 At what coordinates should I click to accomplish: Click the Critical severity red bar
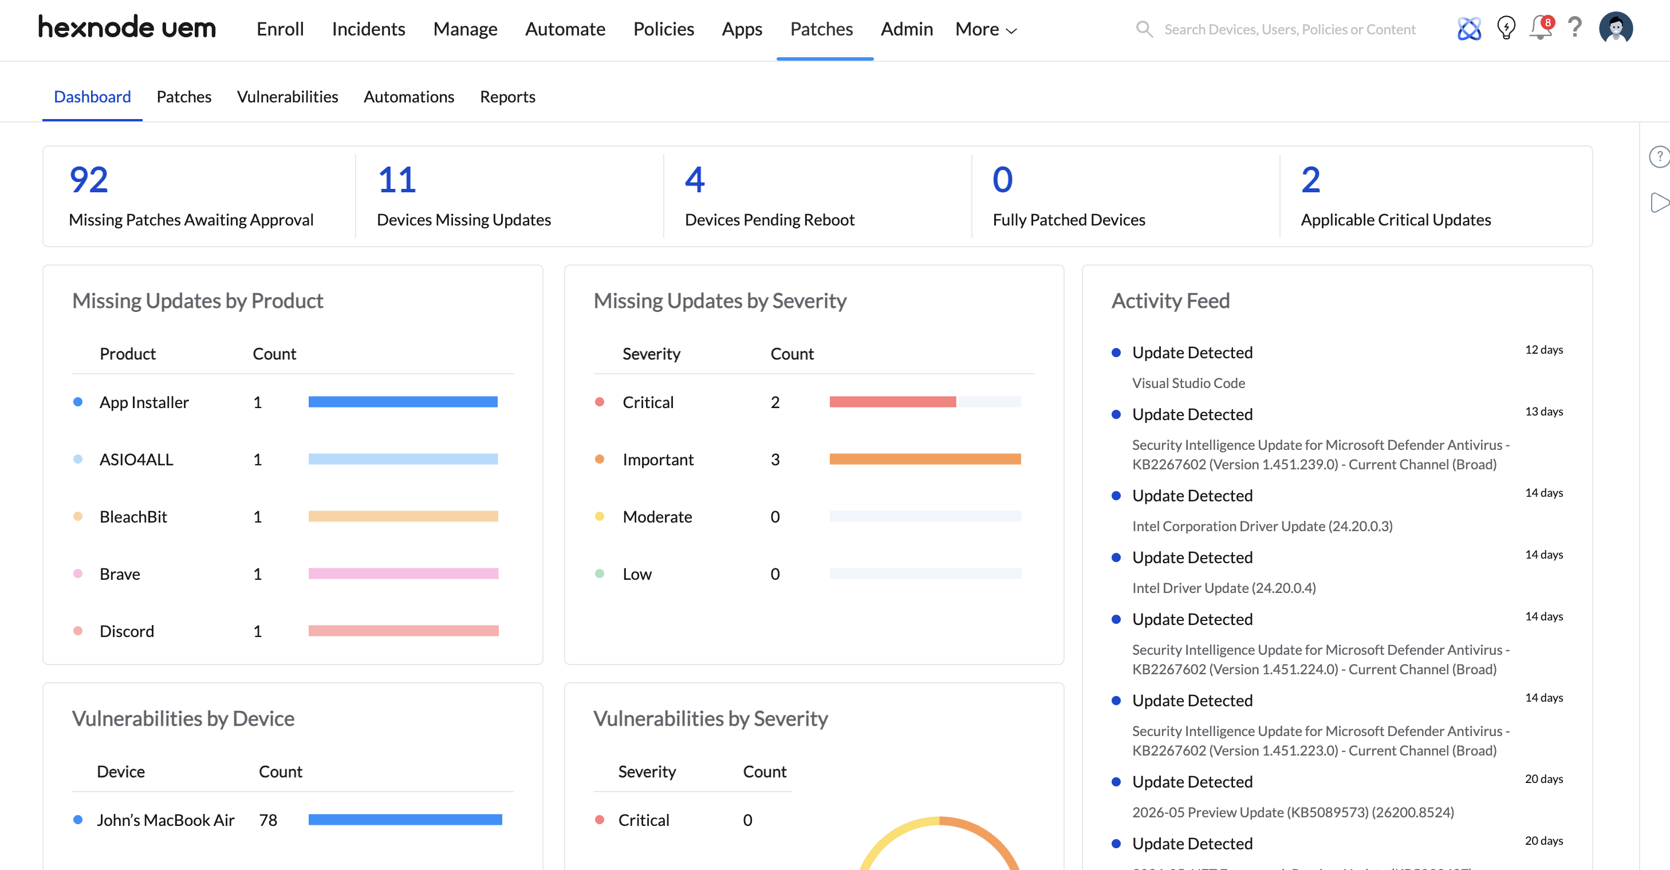[892, 402]
